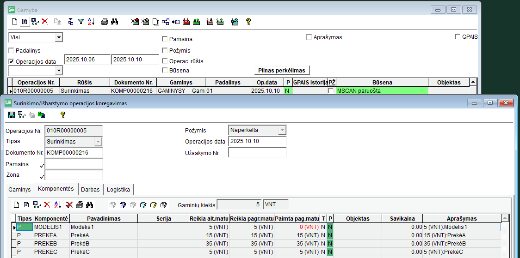520x258 pixels.
Task: Expand the Požymis Neperkelta dropdown
Action: 282,131
